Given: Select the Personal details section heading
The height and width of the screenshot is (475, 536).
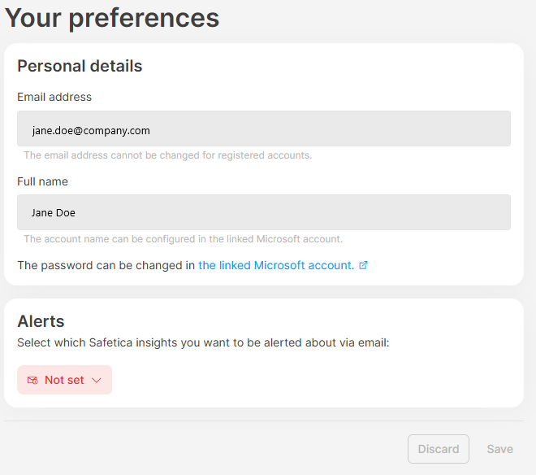Looking at the screenshot, I should point(80,67).
